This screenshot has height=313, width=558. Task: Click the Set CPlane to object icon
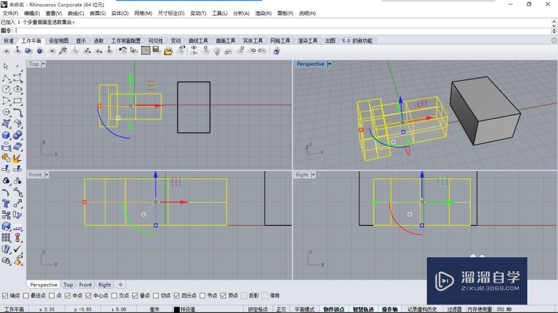pos(29,51)
